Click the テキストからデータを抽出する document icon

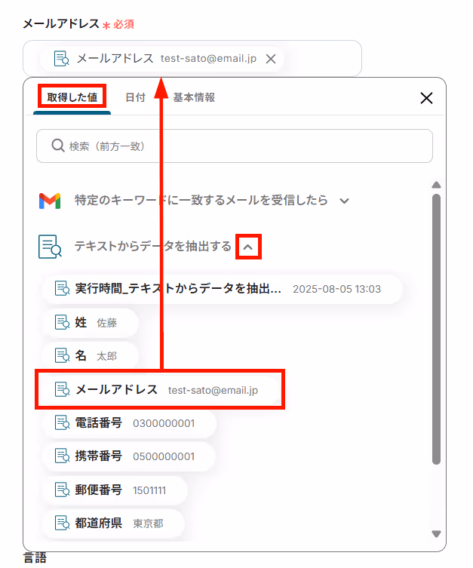[50, 247]
